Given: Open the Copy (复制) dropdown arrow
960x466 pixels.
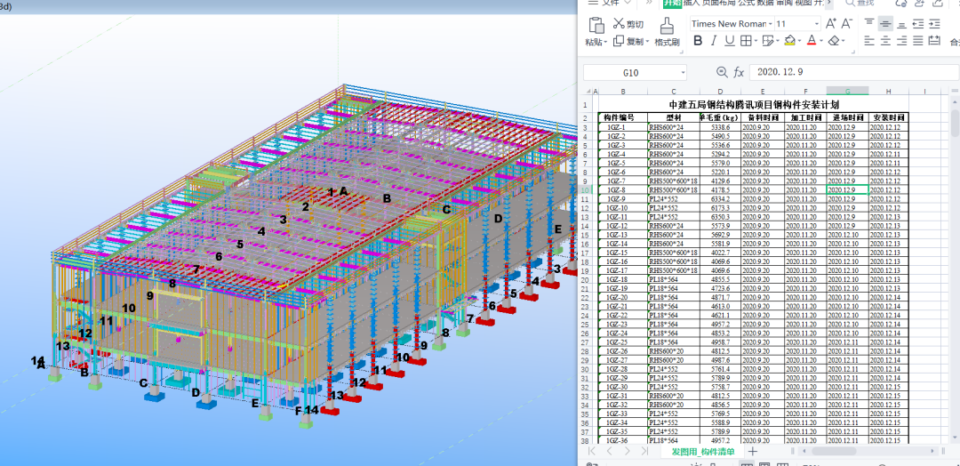Looking at the screenshot, I should click(646, 43).
